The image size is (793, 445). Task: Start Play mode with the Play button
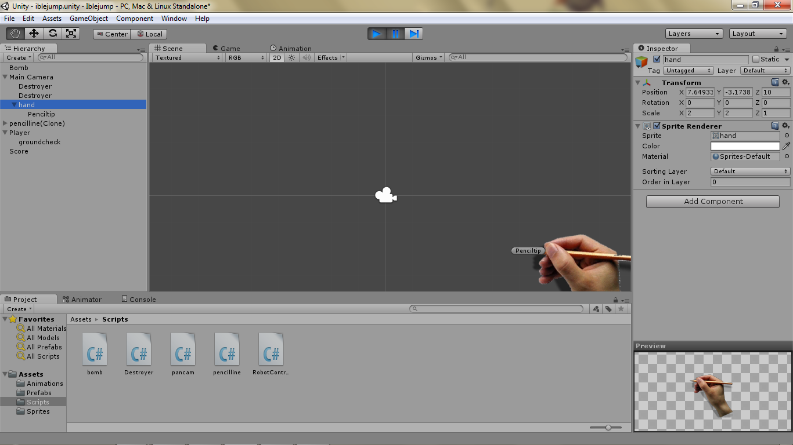point(377,34)
